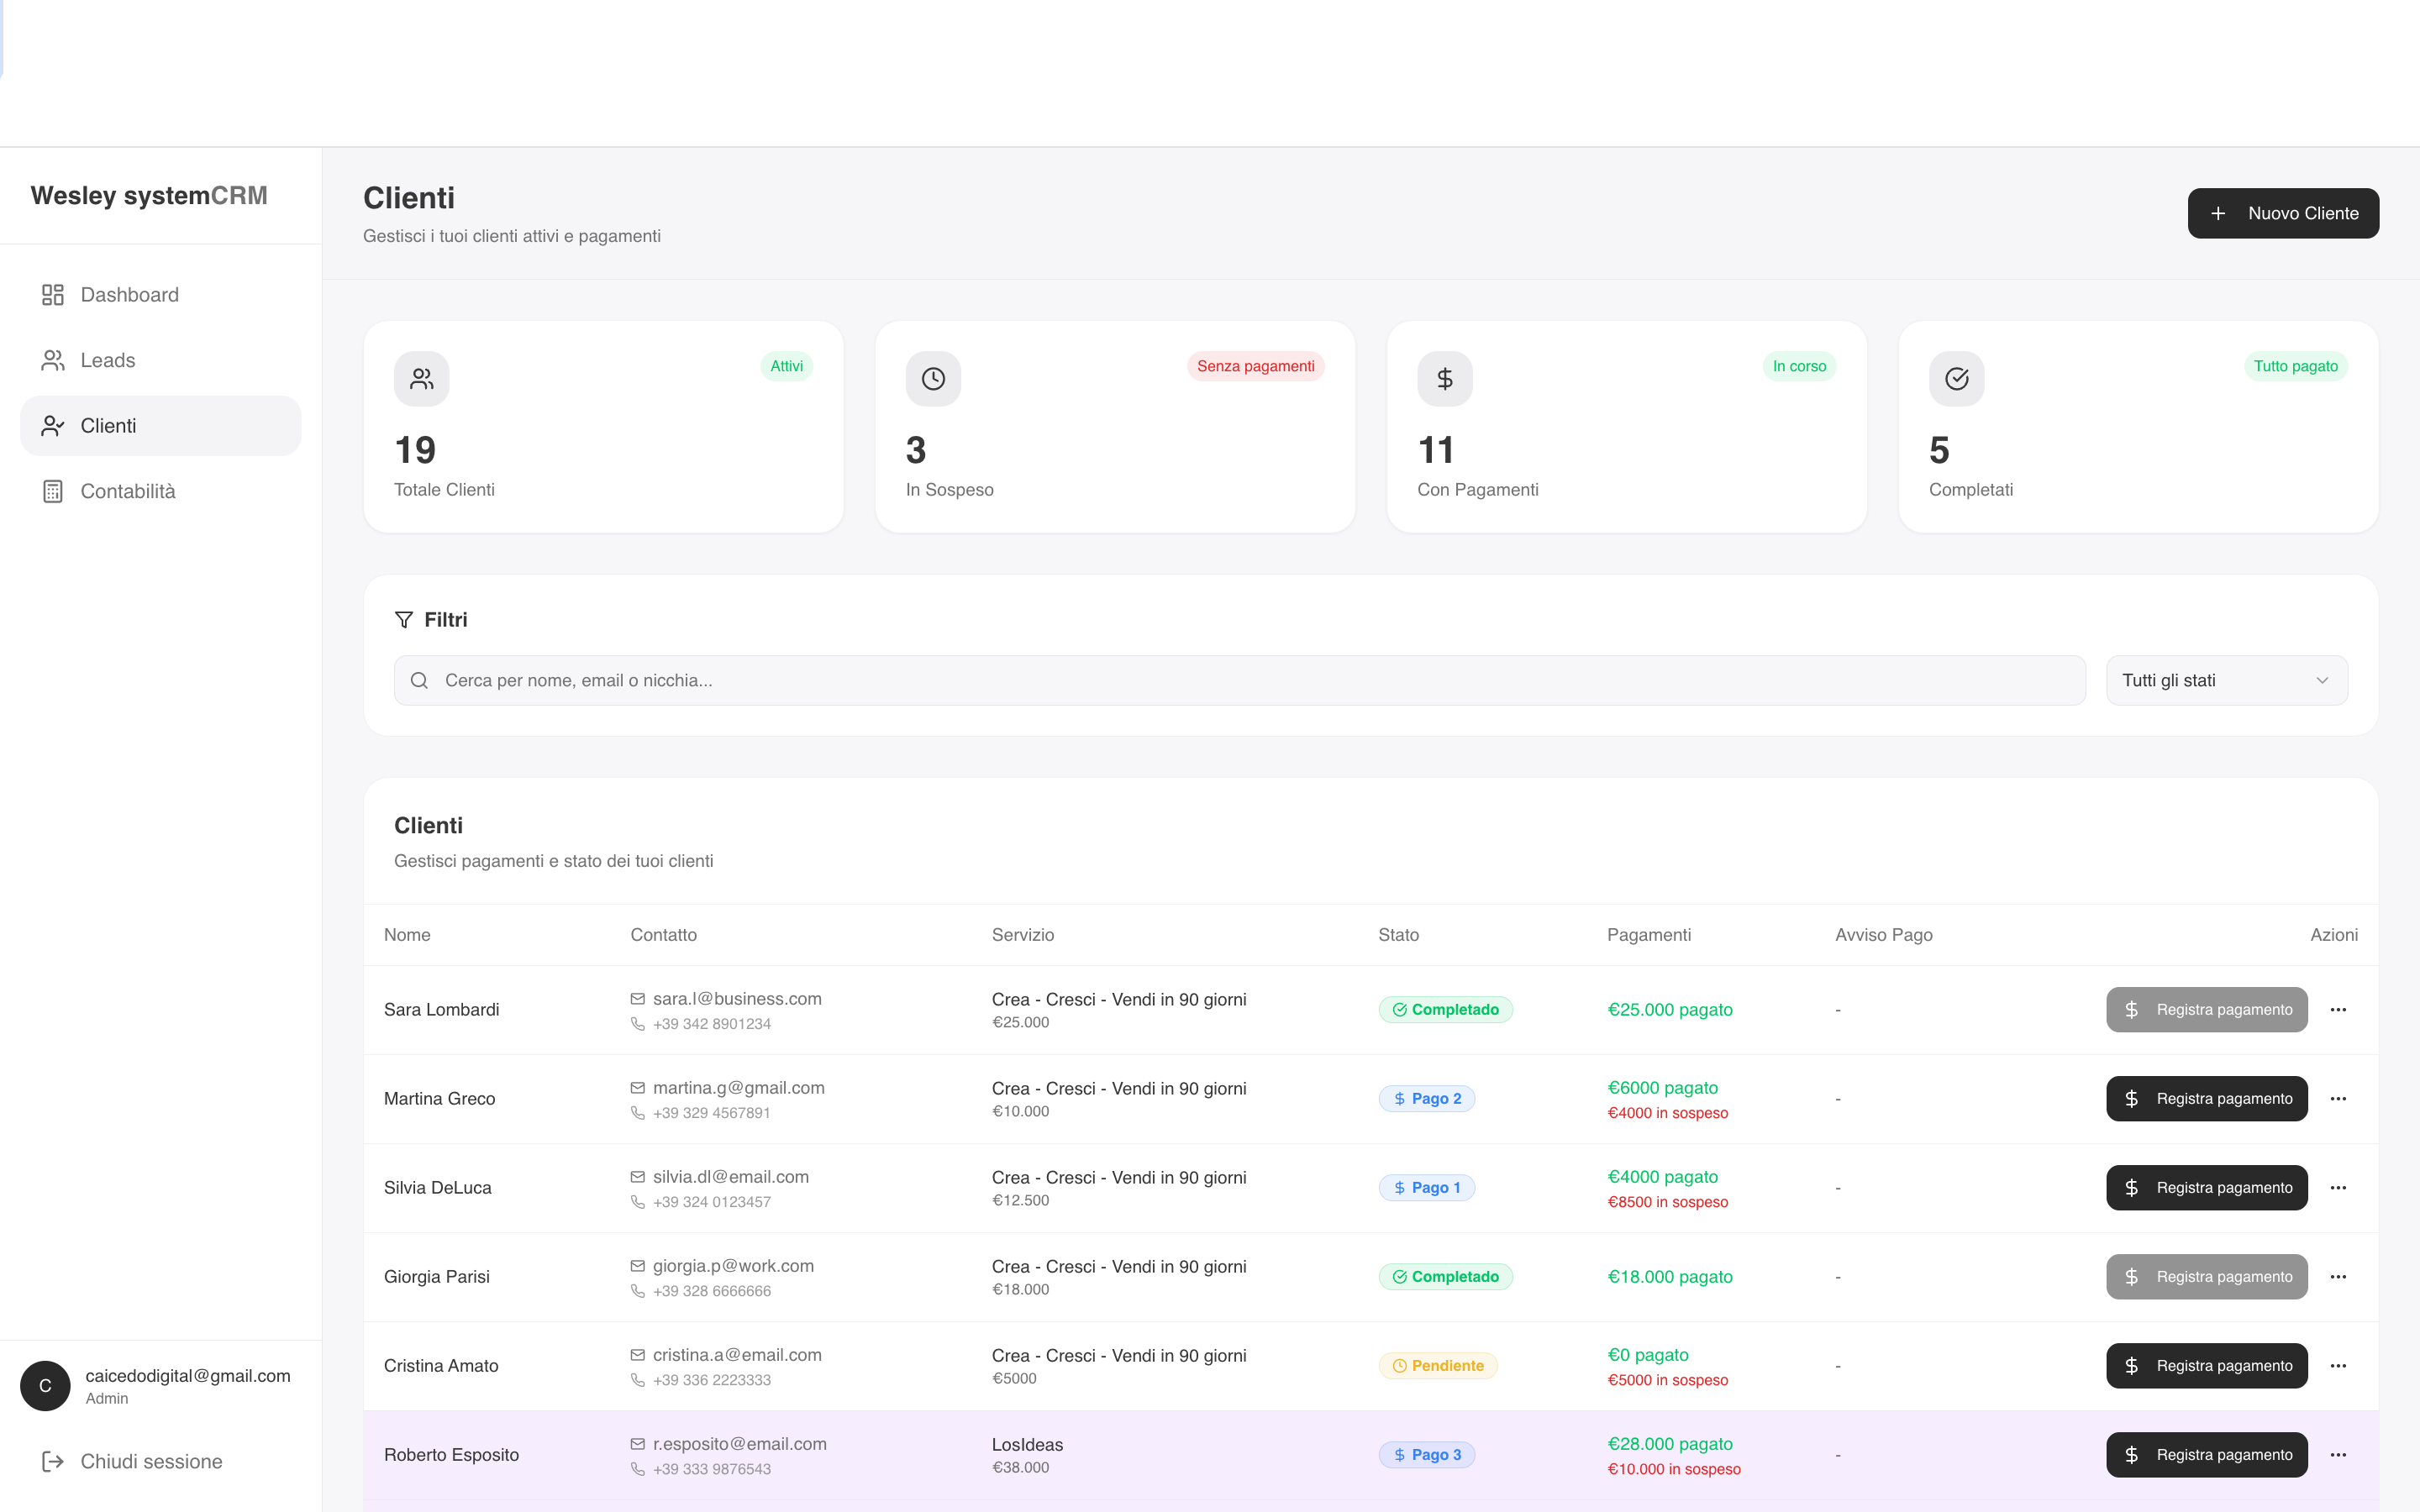
Task: Click email icon next to giorgia.p@work.com
Action: click(x=637, y=1265)
